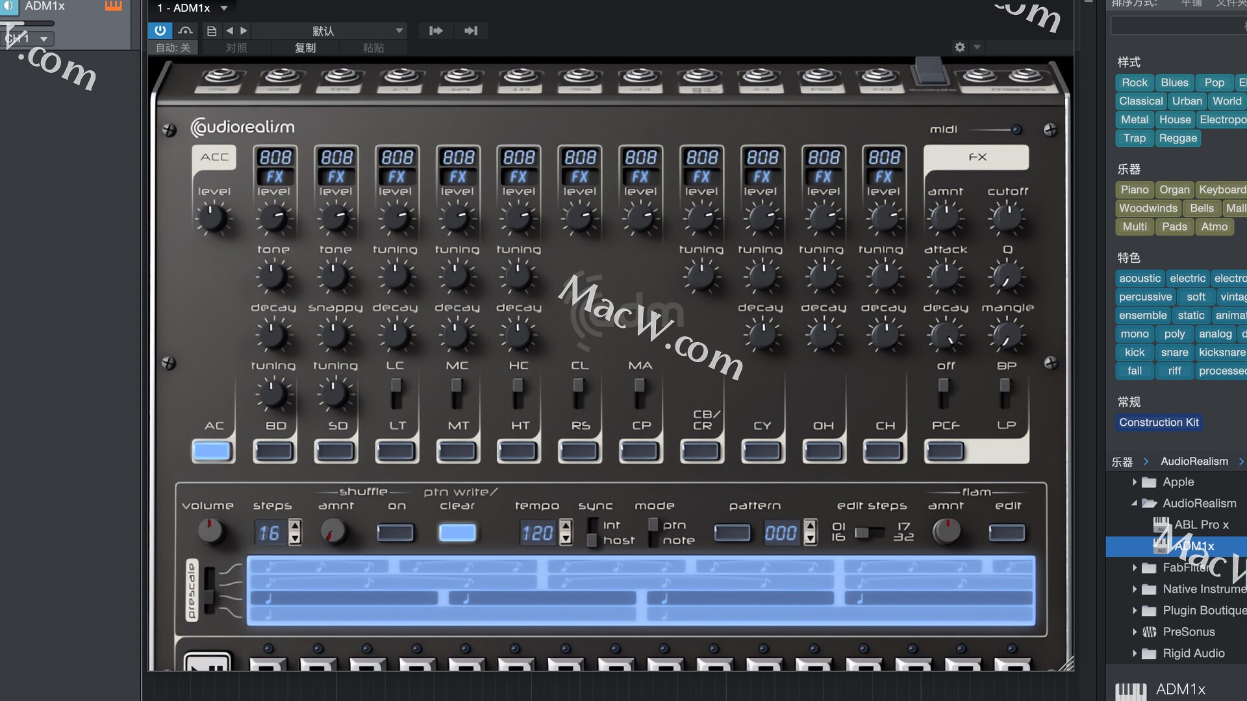Viewport: 1247px width, 701px height.
Task: Trigger the PCF pad in FX section
Action: 945,450
